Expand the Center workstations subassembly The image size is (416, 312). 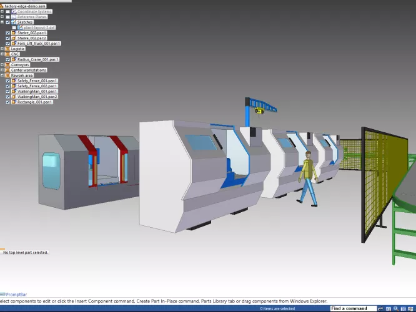tap(2, 70)
